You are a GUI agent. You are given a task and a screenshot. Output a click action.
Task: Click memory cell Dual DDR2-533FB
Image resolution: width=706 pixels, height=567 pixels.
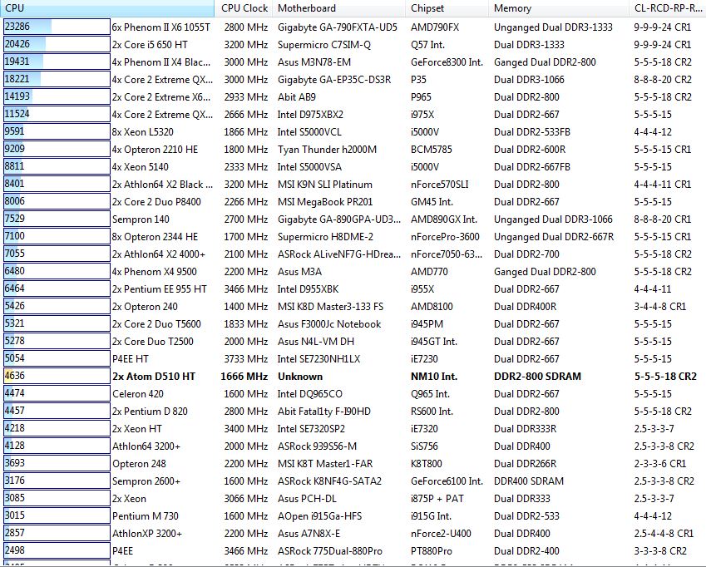coord(531,132)
